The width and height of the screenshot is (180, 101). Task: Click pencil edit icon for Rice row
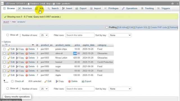(x=9, y=71)
